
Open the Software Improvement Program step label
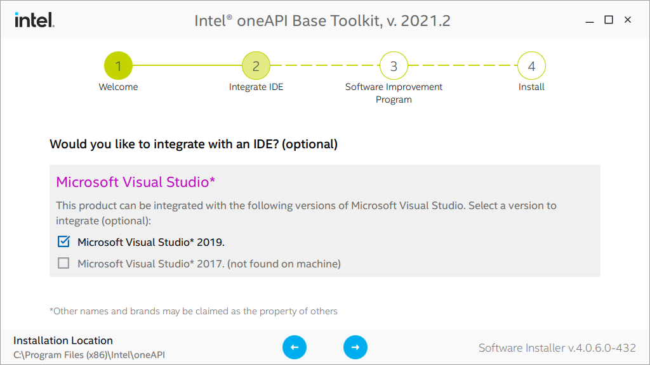pos(394,93)
